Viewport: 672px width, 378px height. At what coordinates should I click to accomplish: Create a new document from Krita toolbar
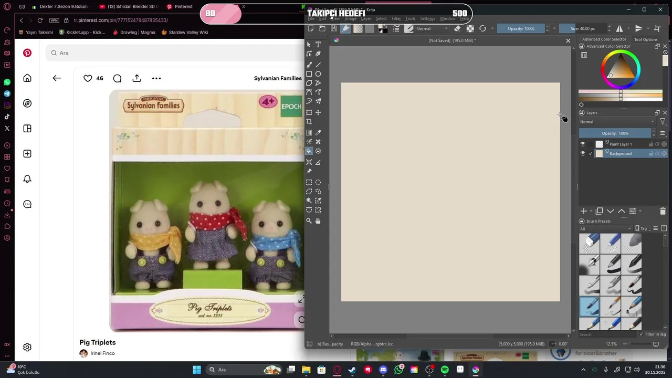coord(311,28)
